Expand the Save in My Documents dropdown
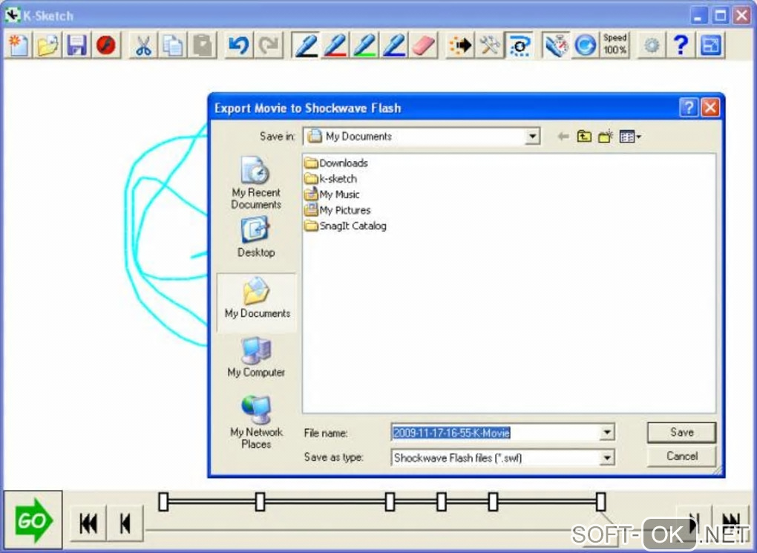This screenshot has width=757, height=553. click(x=532, y=137)
